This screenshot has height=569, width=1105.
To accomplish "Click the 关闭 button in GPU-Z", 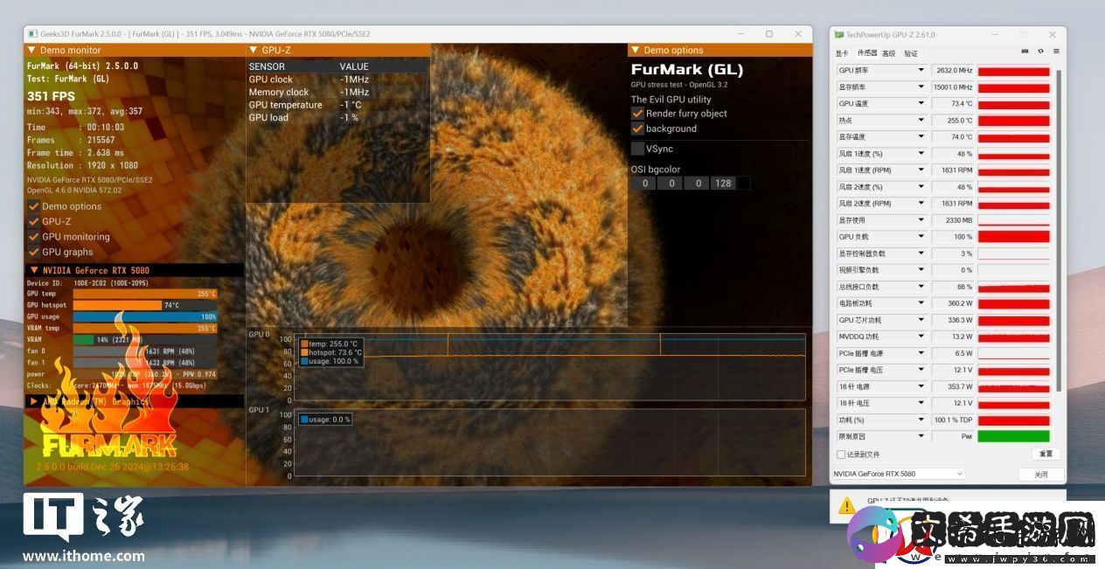I will point(1040,475).
